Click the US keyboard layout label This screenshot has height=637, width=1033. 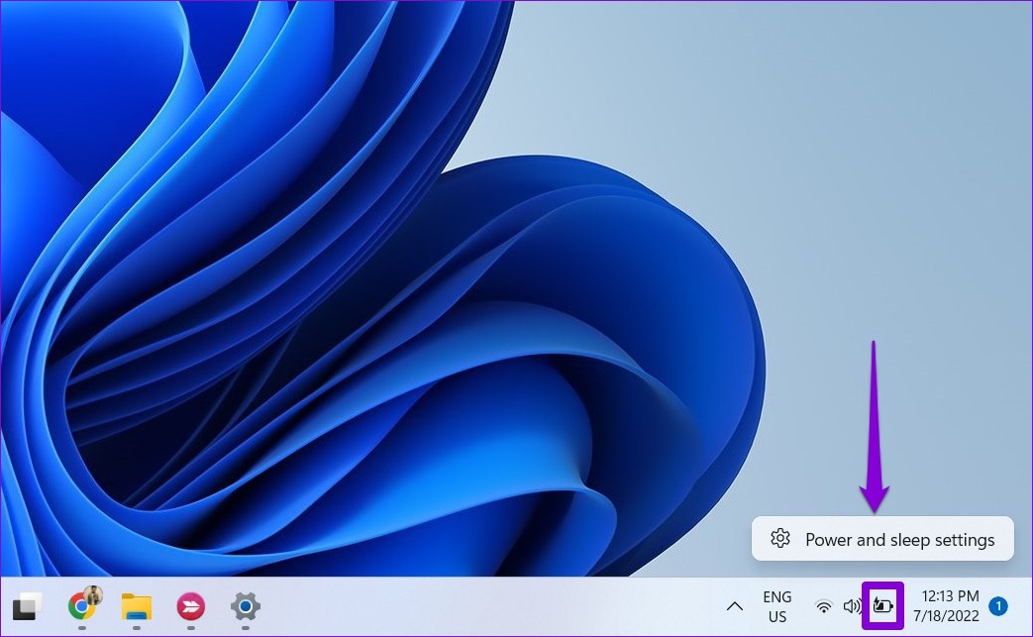coord(777,616)
